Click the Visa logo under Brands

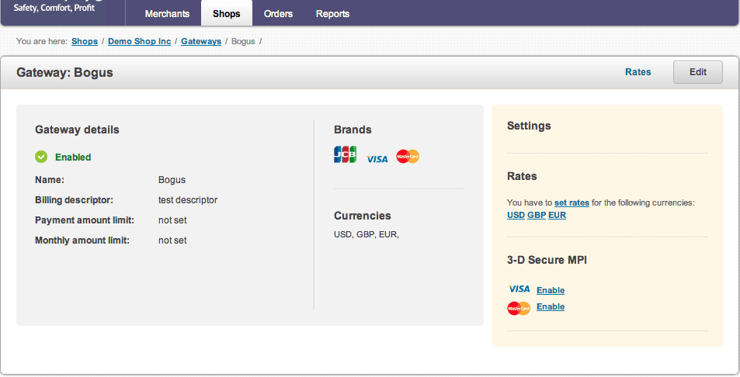click(x=377, y=158)
